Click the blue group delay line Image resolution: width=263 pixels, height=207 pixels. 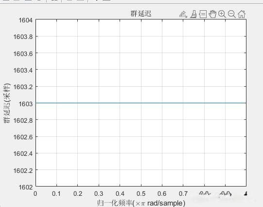point(141,103)
